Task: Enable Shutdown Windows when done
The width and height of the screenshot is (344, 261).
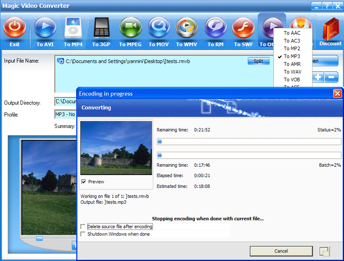Action: click(x=83, y=234)
